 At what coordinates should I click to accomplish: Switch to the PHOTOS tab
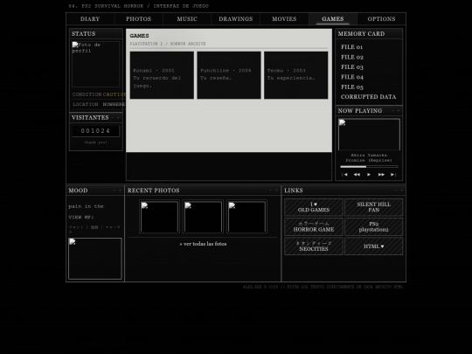(x=138, y=19)
